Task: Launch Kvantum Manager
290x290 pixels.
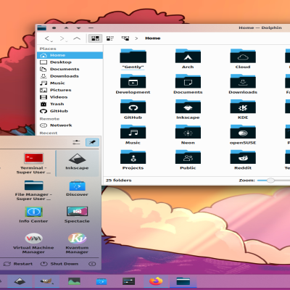Action: [x=77, y=243]
